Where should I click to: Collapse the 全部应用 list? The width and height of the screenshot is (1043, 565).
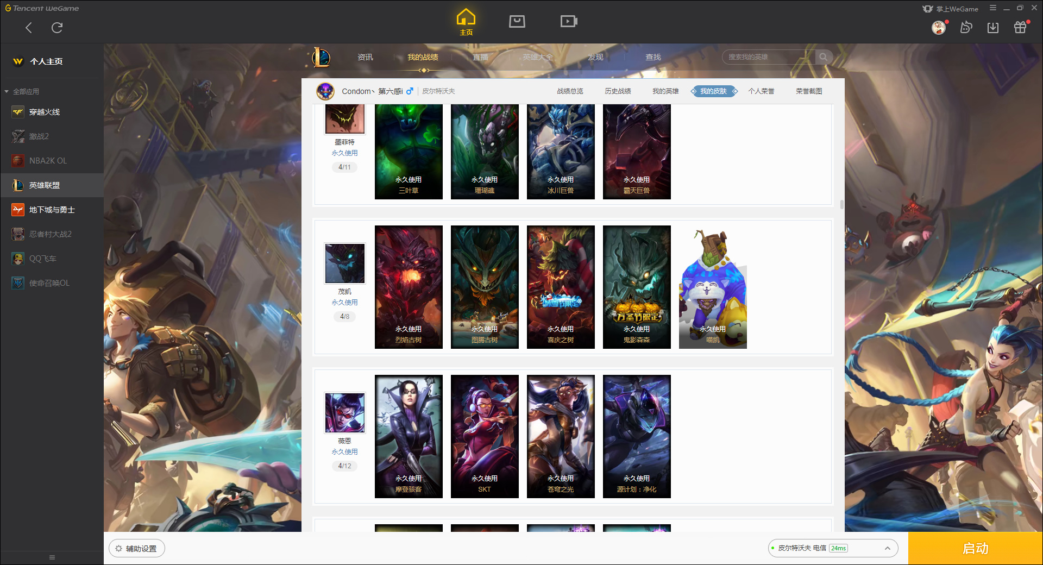(7, 91)
